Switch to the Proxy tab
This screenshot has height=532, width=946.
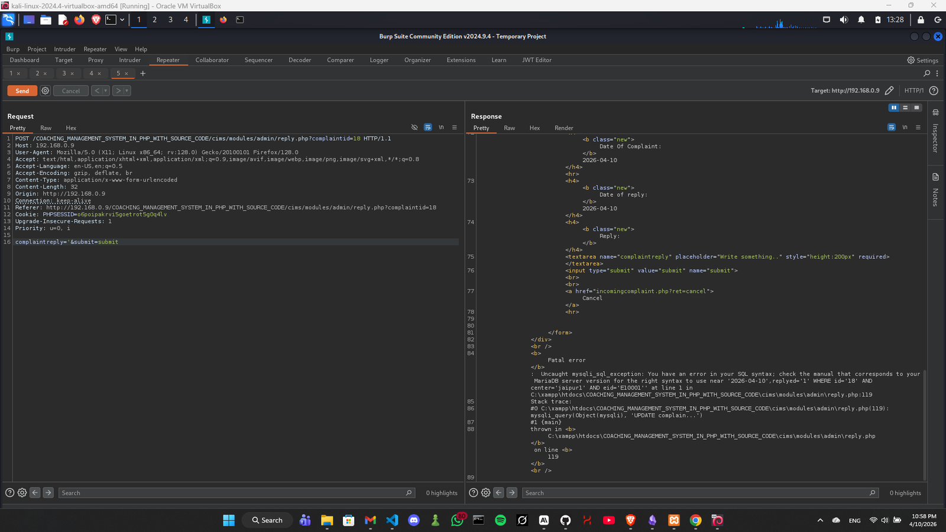pyautogui.click(x=96, y=60)
